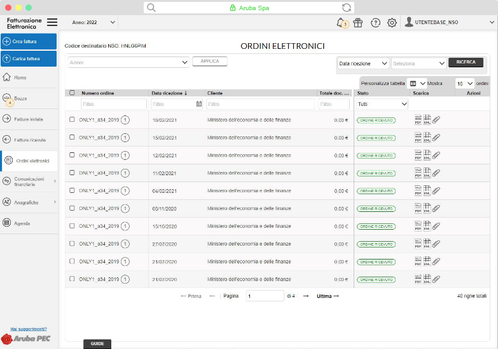Open the Azioni dropdown
The image size is (498, 349).
[128, 62]
